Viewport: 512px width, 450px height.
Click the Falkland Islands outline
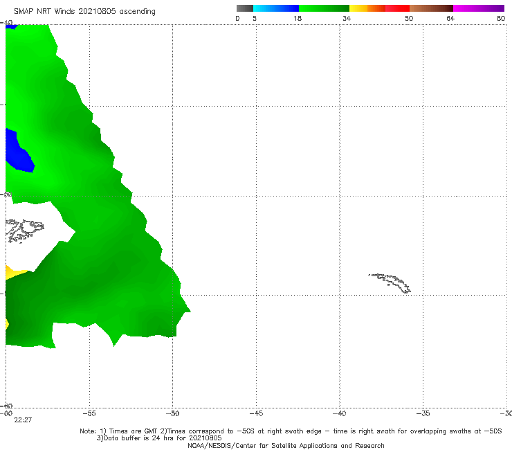tap(25, 231)
